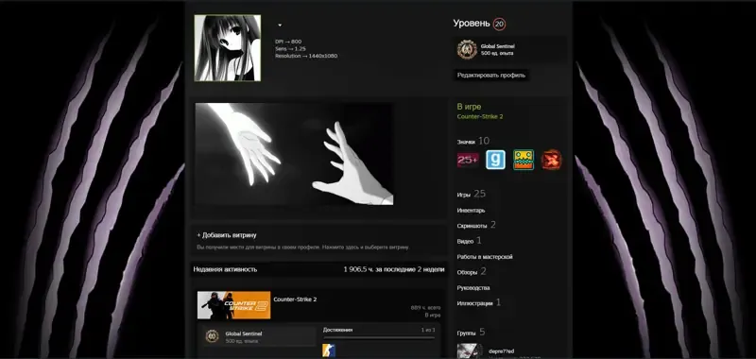Expand the dropdown arrow next to profile name
Viewport: 756px width, 359px height.
[280, 26]
